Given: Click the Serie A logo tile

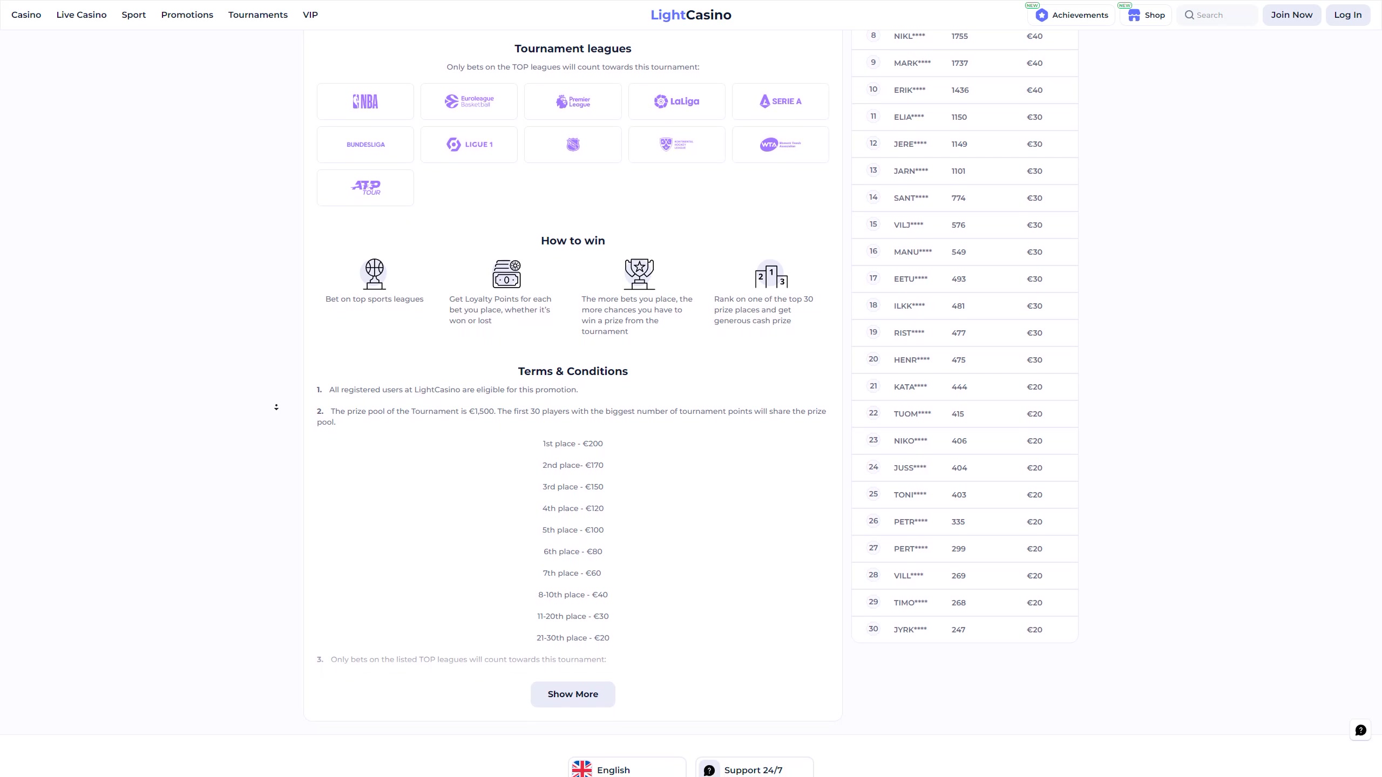Looking at the screenshot, I should click(x=780, y=101).
